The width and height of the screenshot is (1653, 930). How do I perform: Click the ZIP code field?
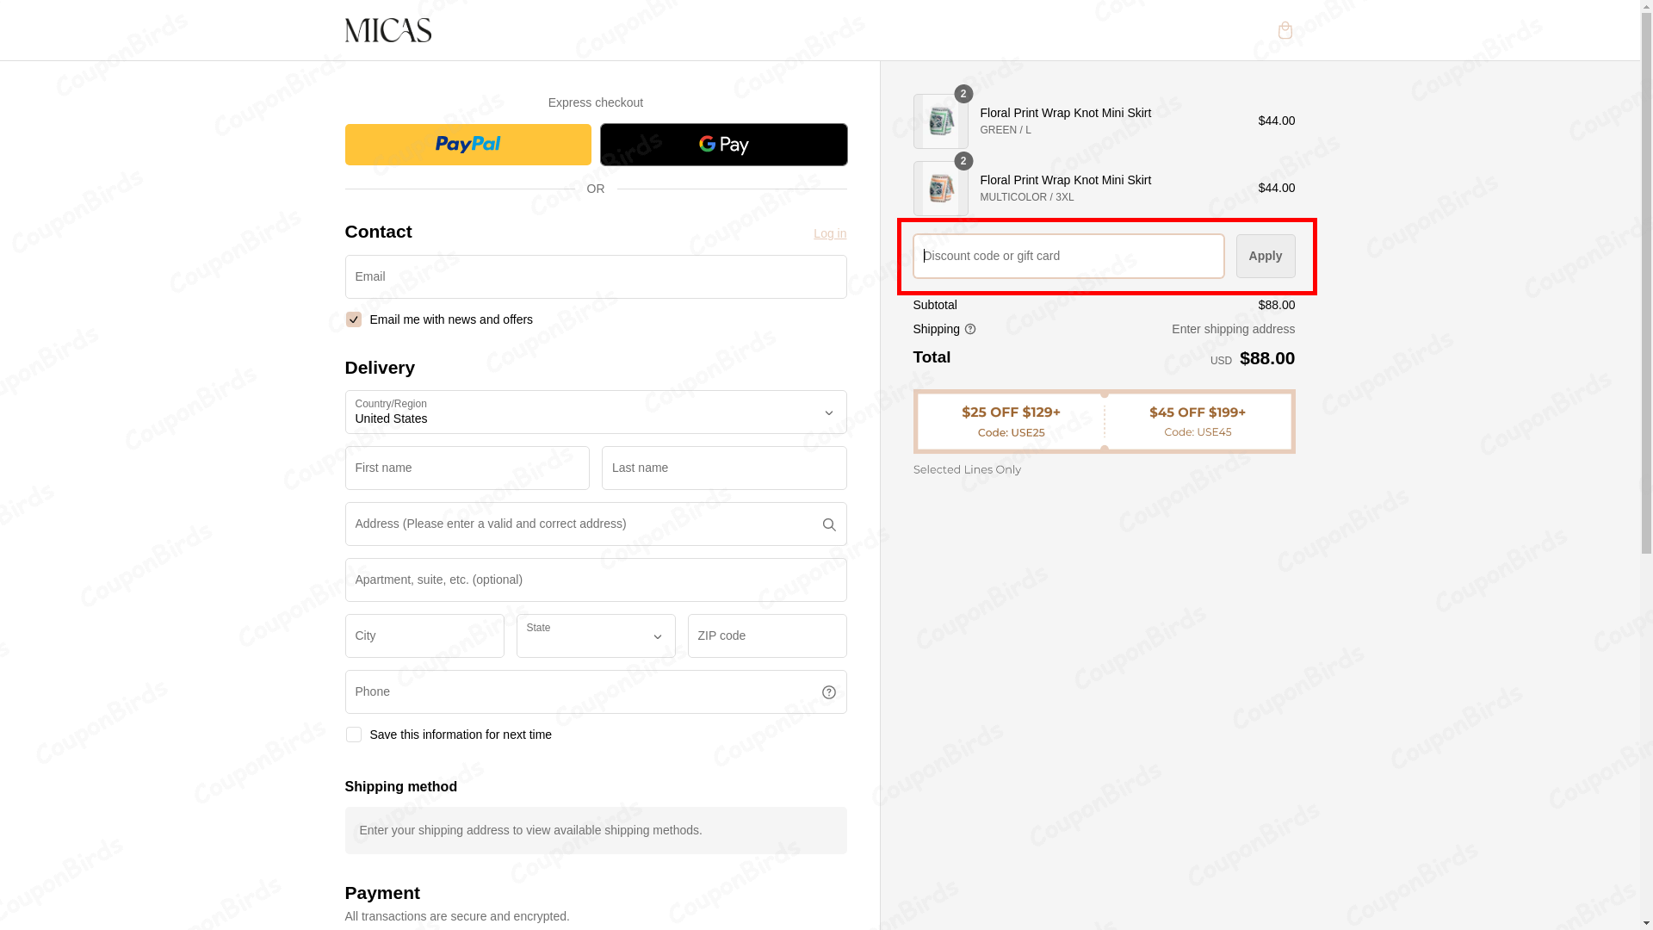point(766,635)
